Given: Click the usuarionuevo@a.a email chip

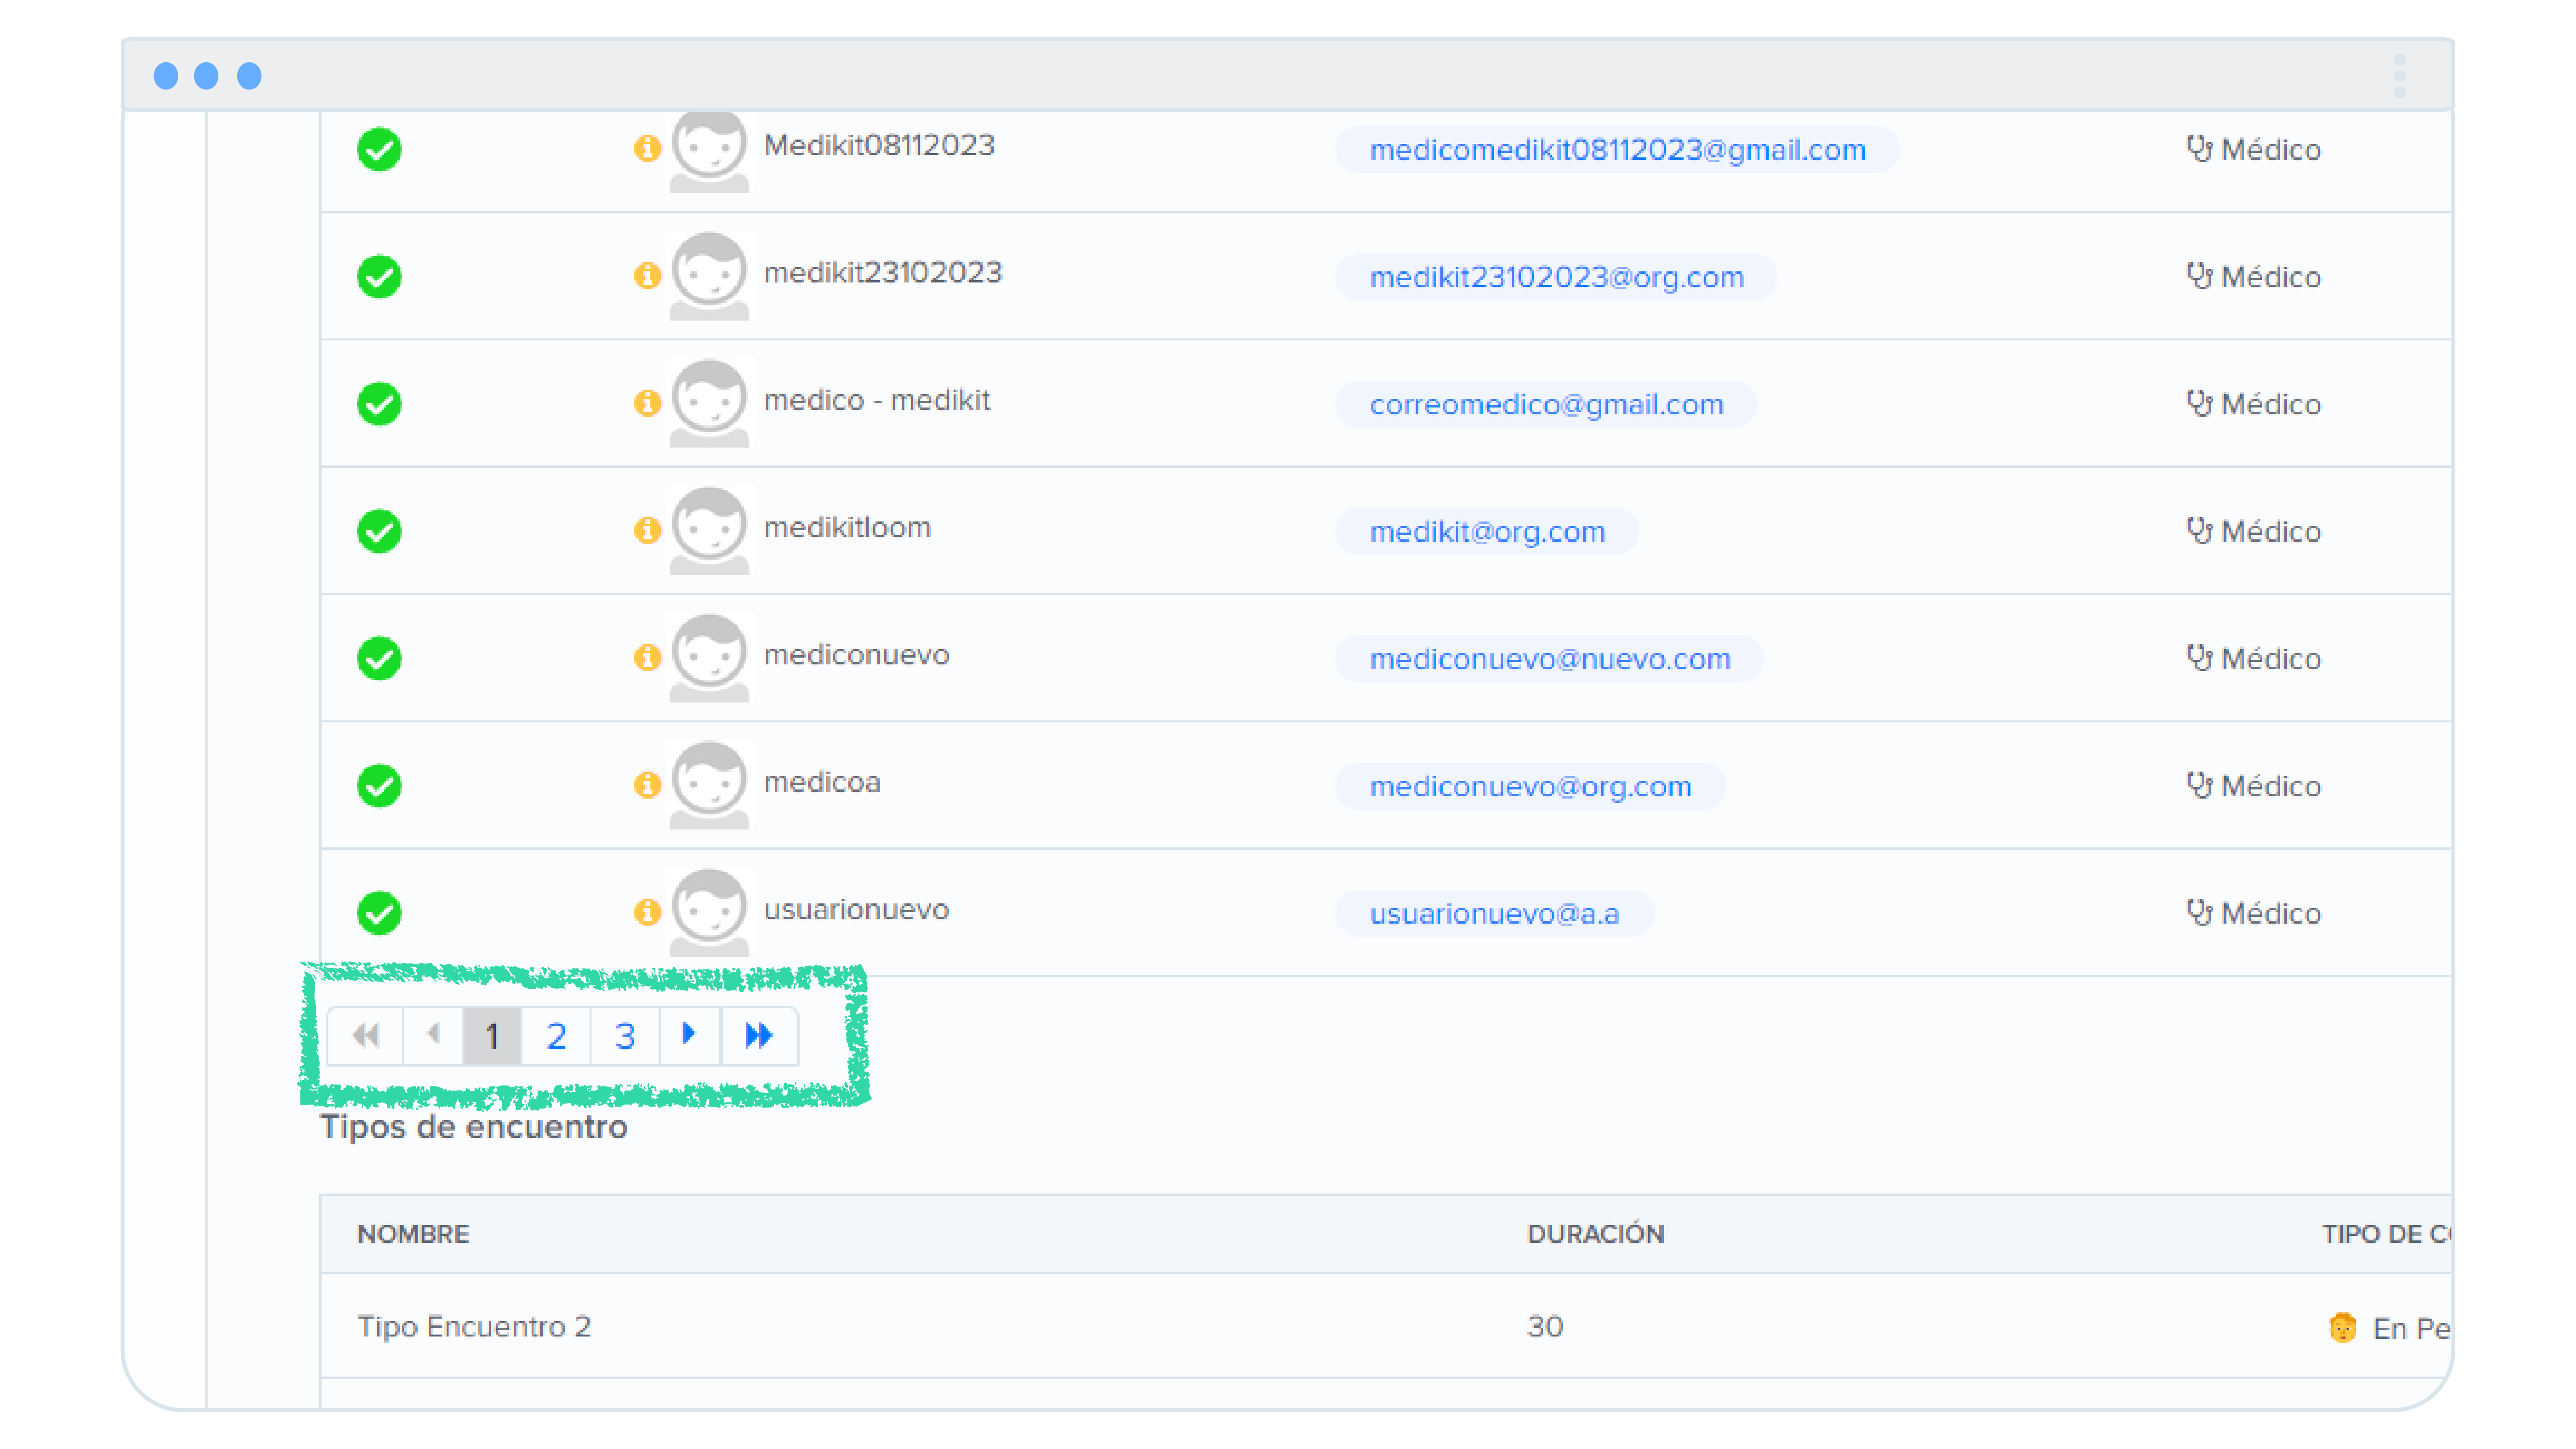Looking at the screenshot, I should [x=1494, y=914].
